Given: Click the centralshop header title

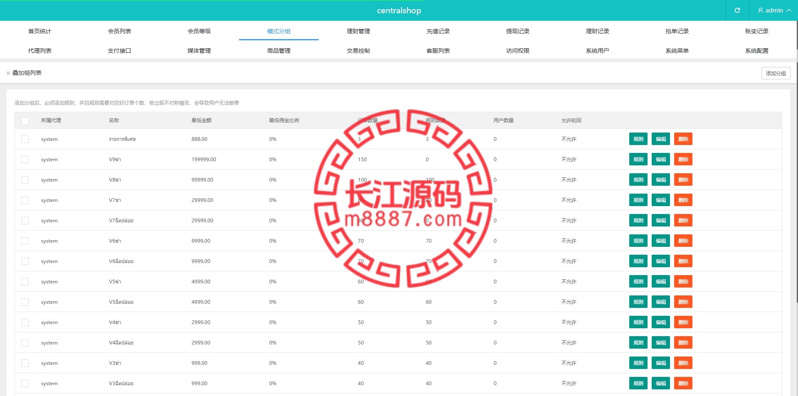Looking at the screenshot, I should point(399,10).
